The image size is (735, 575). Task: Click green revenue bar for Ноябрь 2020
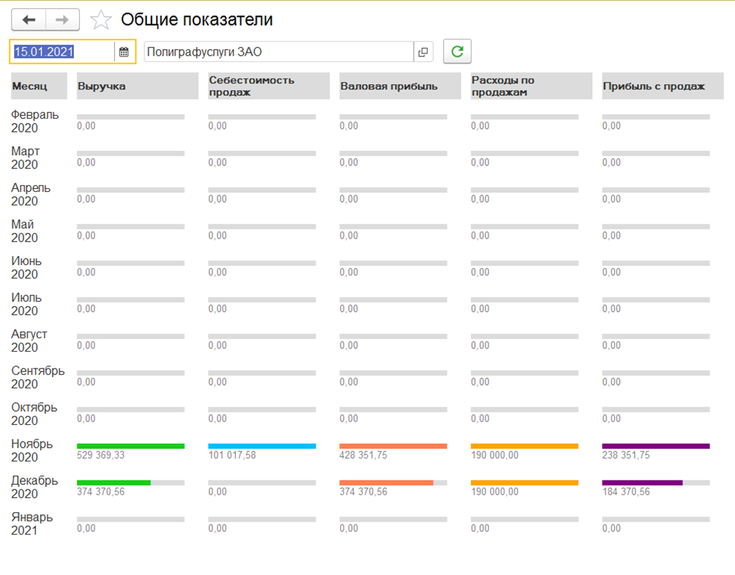point(130,445)
